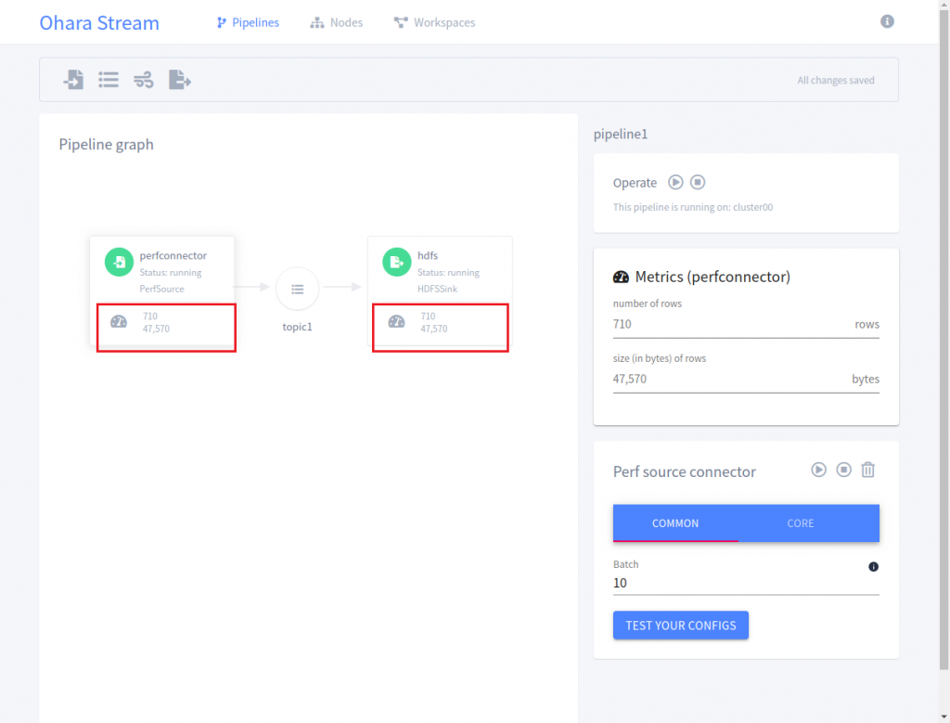This screenshot has width=950, height=723.
Task: Add a stream app from toolbar
Action: pos(144,80)
